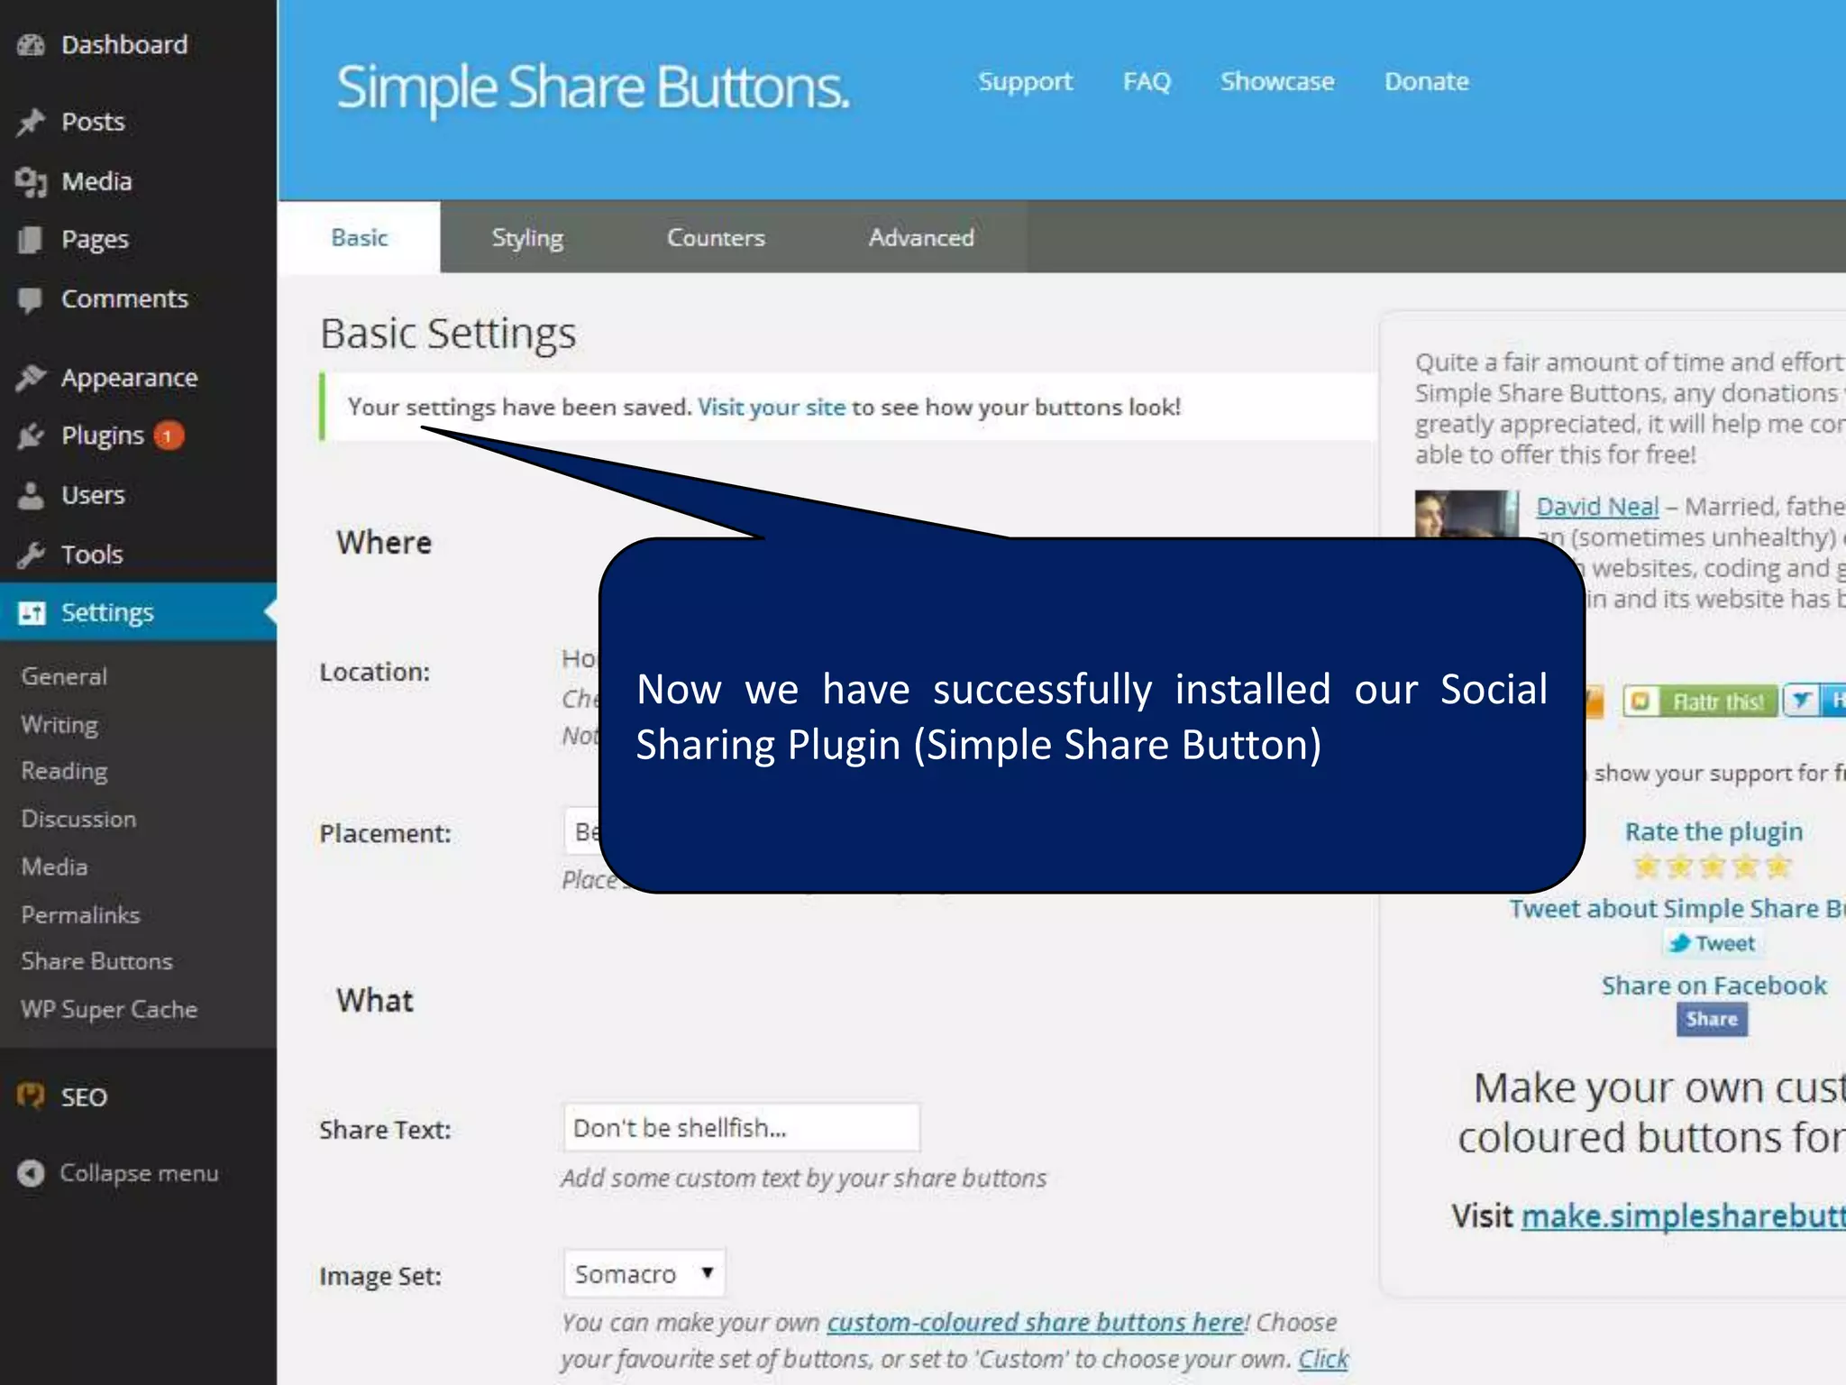Viewport: 1846px width, 1385px height.
Task: Open the Image Set Somacro dropdown
Action: pyautogui.click(x=644, y=1273)
